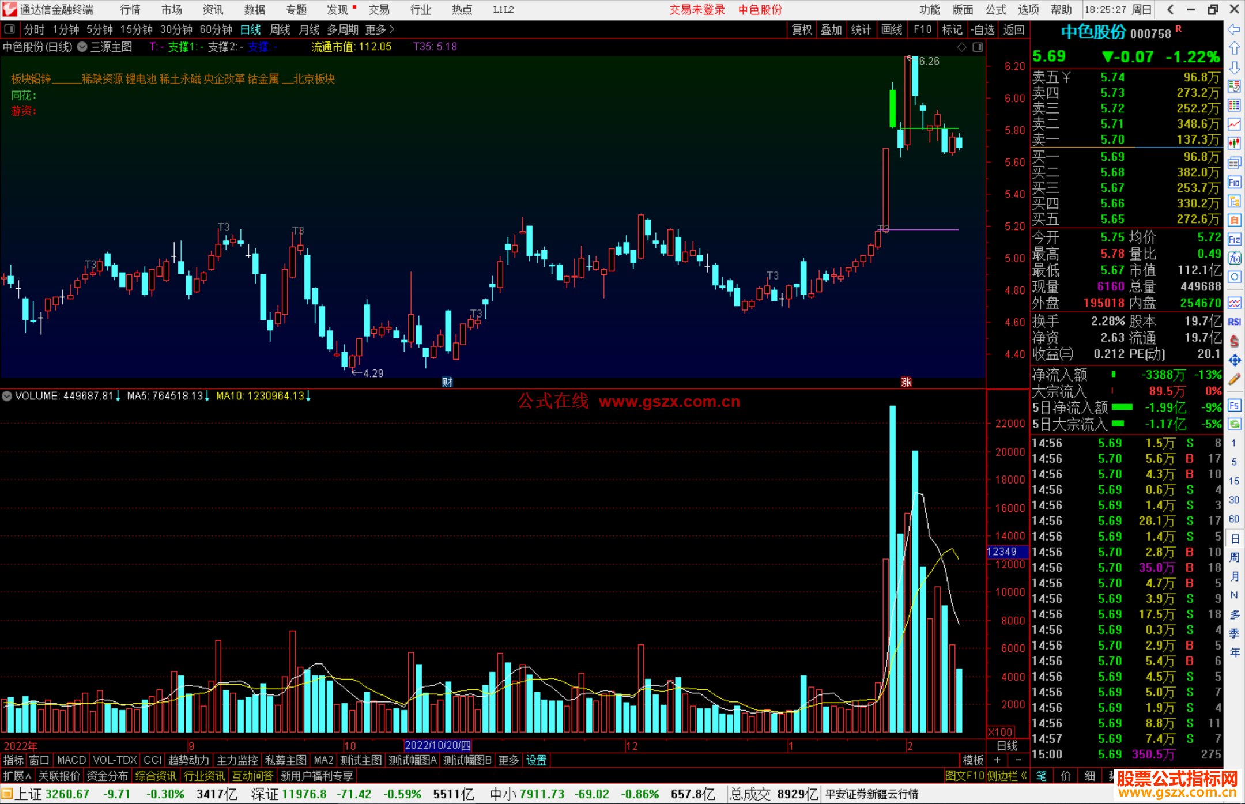Toggle the round marker beside 中色股份(日线)
The width and height of the screenshot is (1245, 804).
pyautogui.click(x=82, y=47)
